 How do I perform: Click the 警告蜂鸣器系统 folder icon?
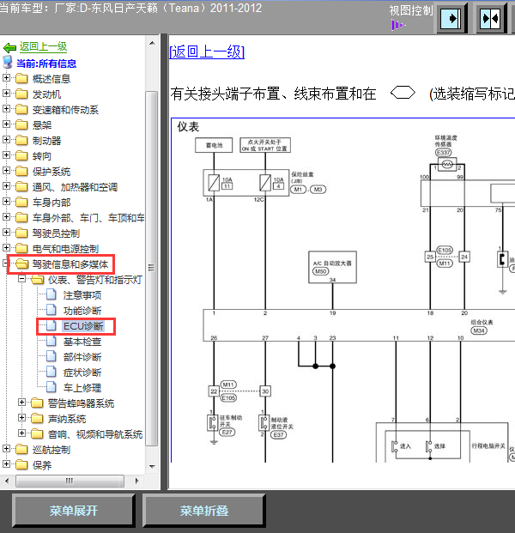[x=37, y=403]
